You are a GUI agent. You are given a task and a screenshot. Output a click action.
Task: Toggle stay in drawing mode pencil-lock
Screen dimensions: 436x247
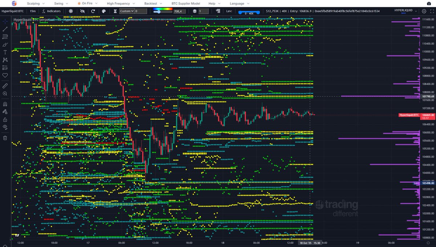(5, 112)
